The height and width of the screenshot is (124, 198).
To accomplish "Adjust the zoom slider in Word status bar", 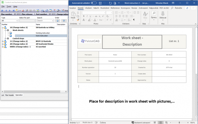I will tap(179, 122).
